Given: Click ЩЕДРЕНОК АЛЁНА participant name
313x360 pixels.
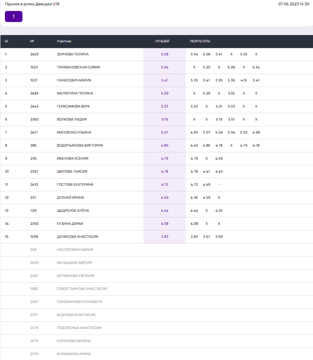Looking at the screenshot, I should pos(73,211).
